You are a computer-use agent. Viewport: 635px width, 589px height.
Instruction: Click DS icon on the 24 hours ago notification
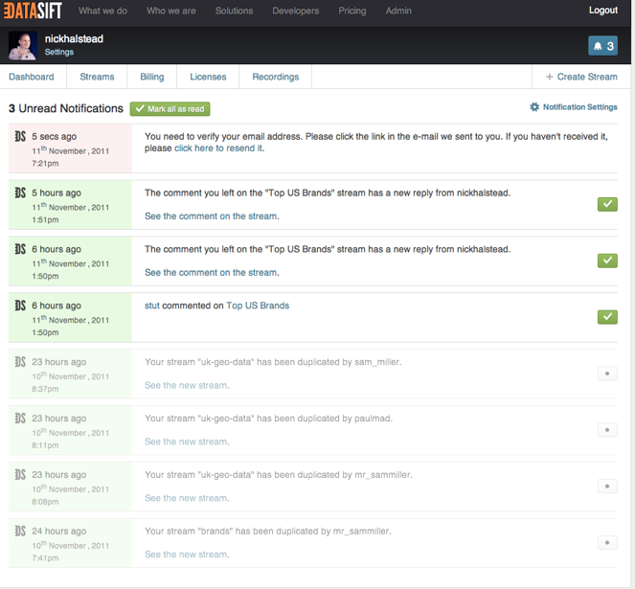[x=20, y=531]
